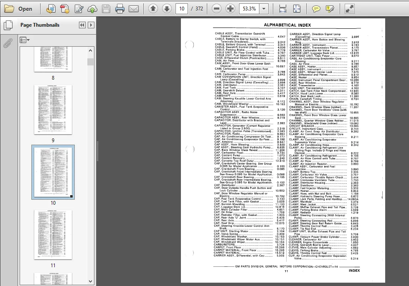This screenshot has width=409, height=286.
Task: Click the Page Thumbnails title
Action: tap(40, 25)
